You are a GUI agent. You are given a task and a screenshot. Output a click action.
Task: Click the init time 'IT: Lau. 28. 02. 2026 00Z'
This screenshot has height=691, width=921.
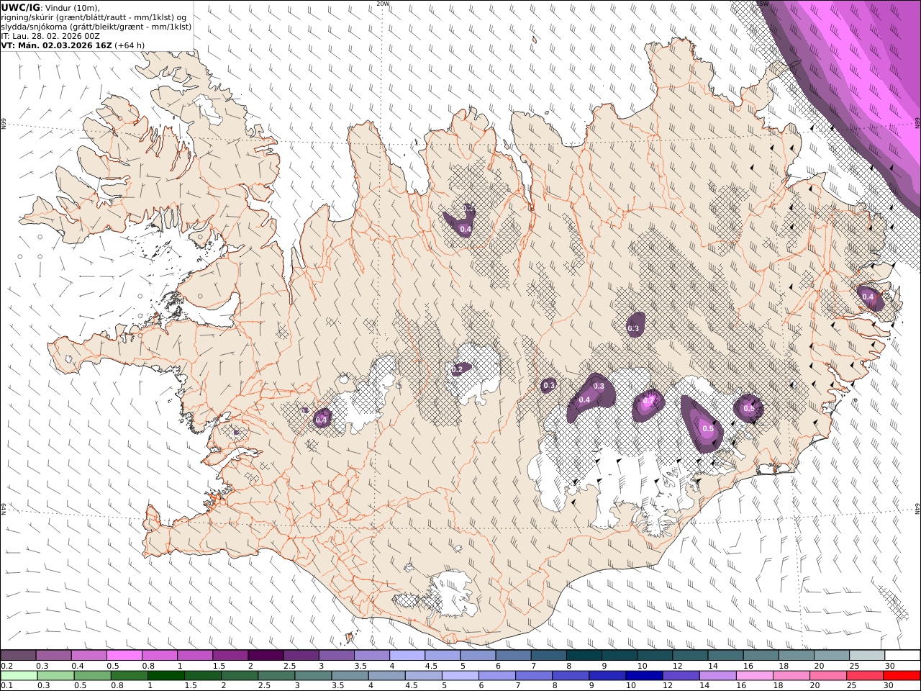coord(50,35)
